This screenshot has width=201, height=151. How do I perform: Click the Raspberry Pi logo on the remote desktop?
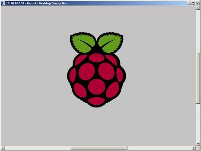[x=97, y=70]
